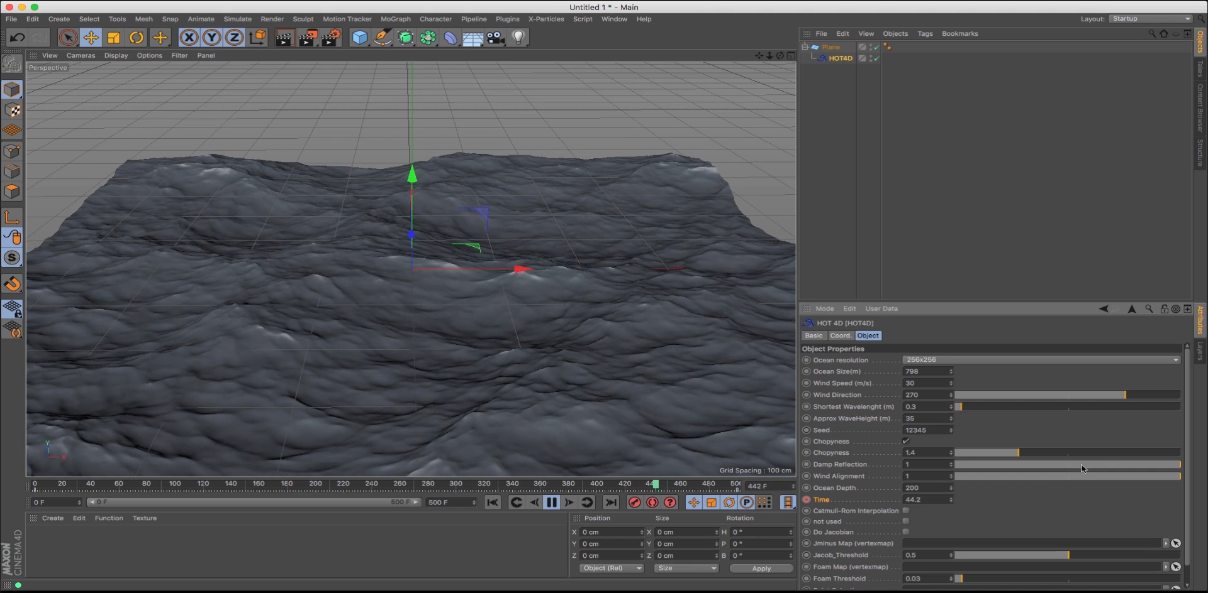Open viewport Cameras menu
This screenshot has height=593, width=1208.
[x=81, y=55]
